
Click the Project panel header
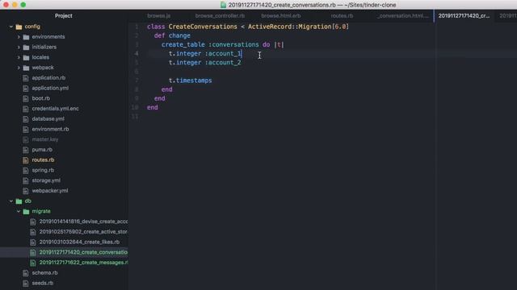64,16
